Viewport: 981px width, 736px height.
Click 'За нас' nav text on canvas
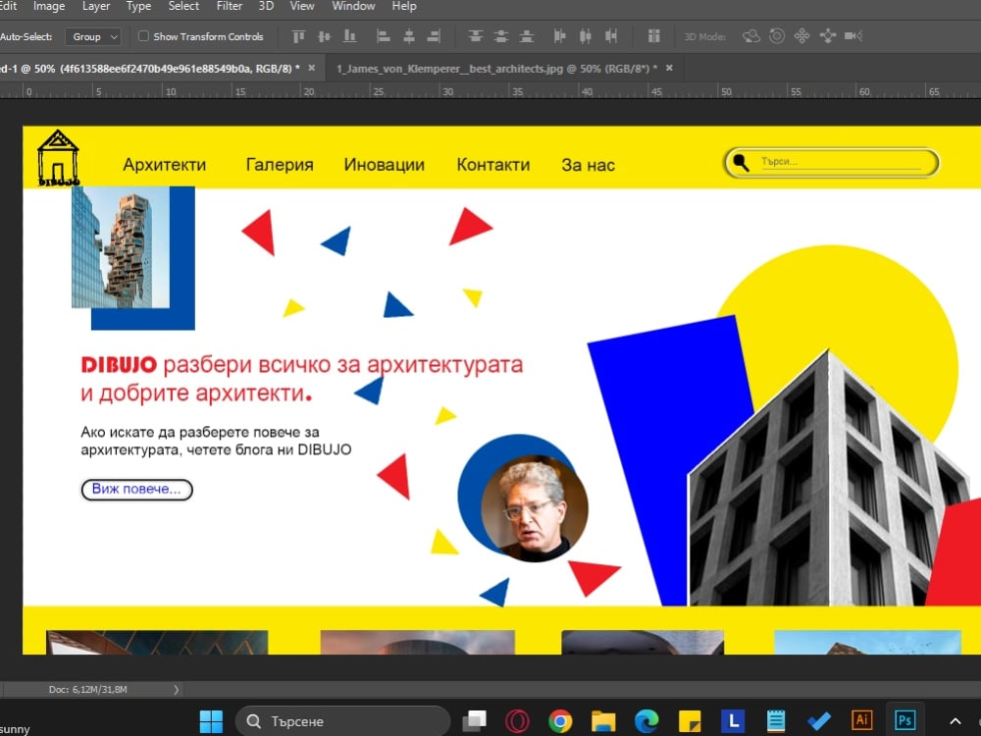(x=588, y=165)
